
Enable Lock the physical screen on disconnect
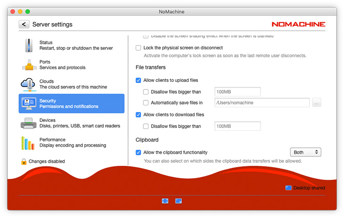click(139, 48)
